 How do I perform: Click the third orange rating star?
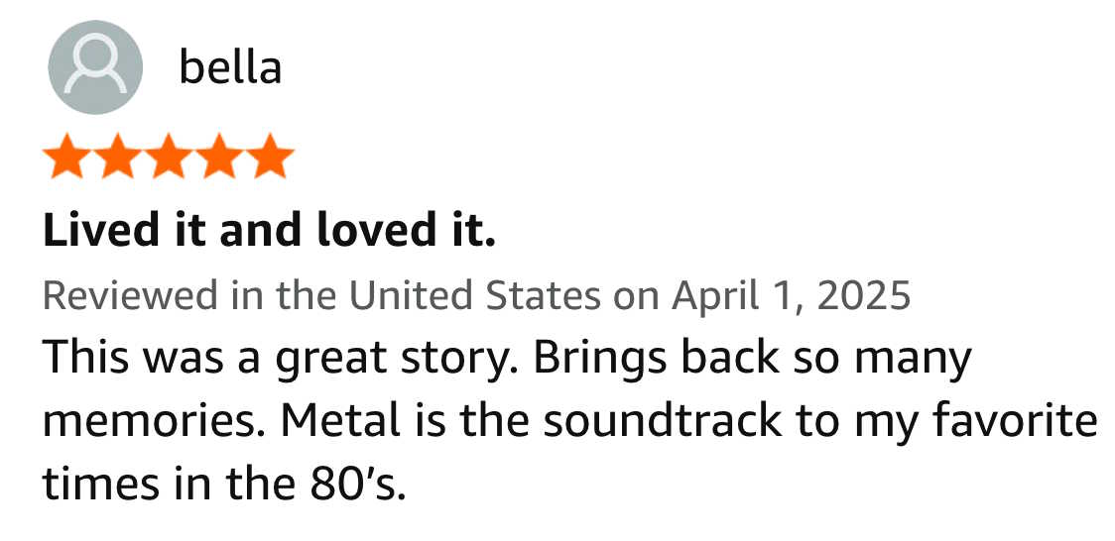(x=169, y=157)
